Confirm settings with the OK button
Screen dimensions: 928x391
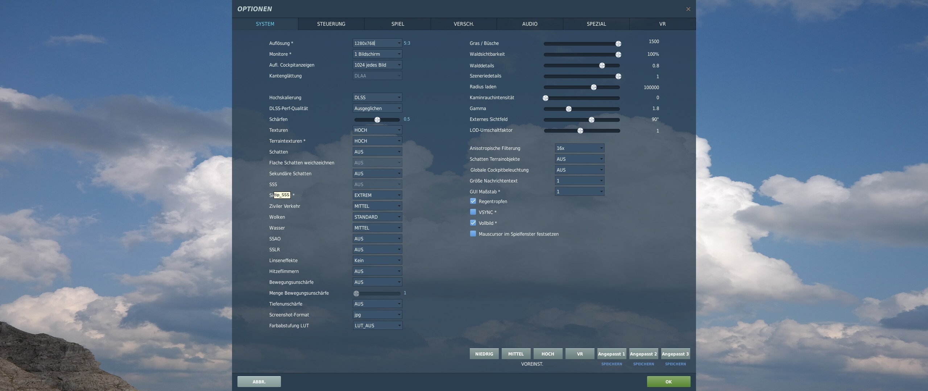coord(668,382)
